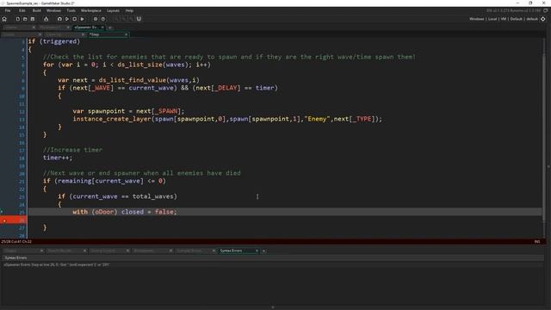Click the Create Executable toolbar icon

click(46, 19)
